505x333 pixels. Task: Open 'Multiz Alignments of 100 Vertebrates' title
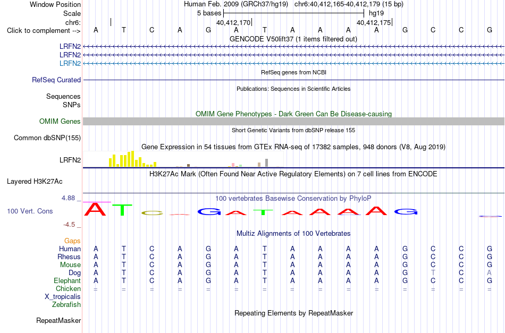[x=293, y=234]
